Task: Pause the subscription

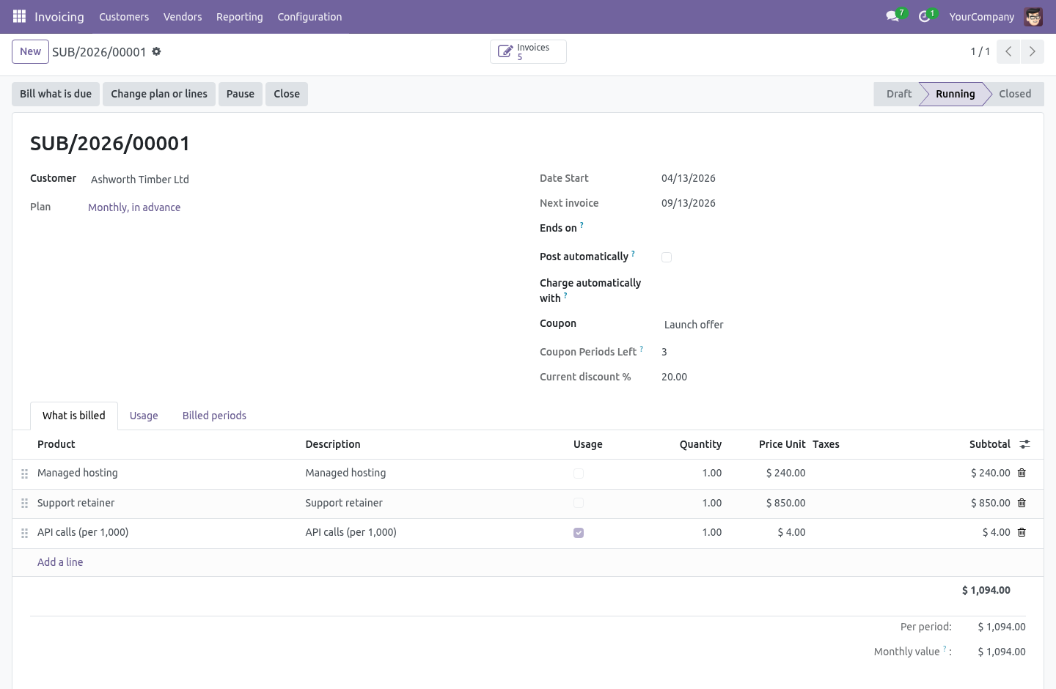Action: [x=241, y=94]
